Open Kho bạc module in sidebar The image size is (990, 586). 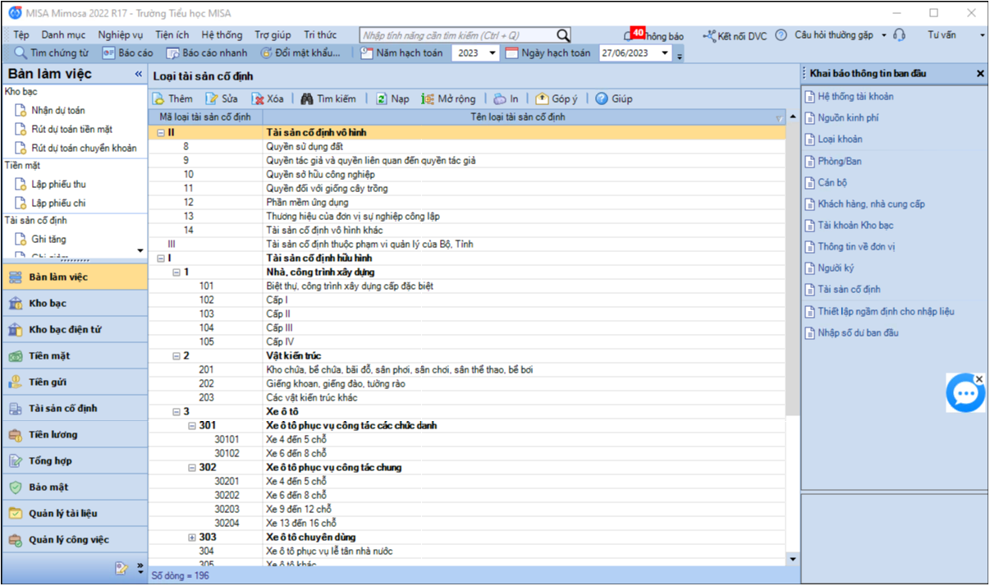click(x=75, y=304)
